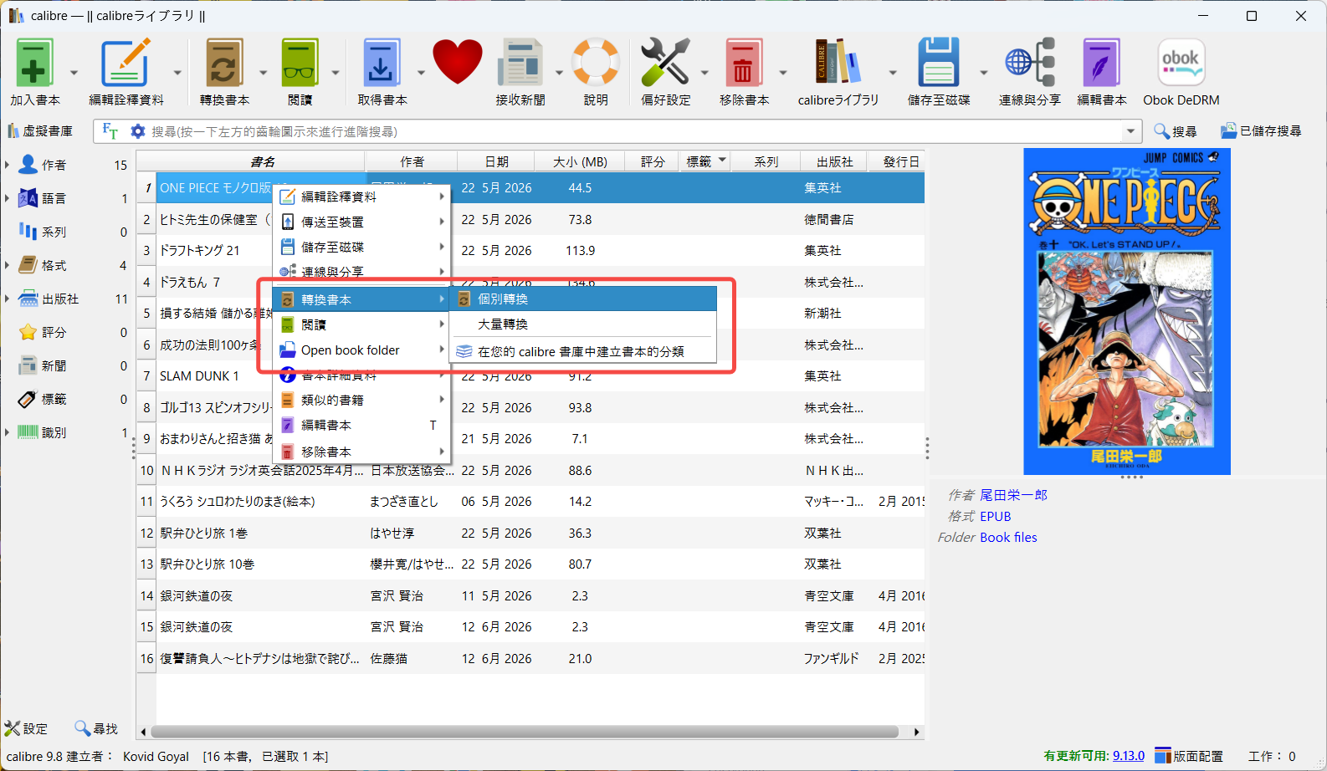Choose 大量轉換 from the submenu
The width and height of the screenshot is (1327, 771).
coord(583,324)
